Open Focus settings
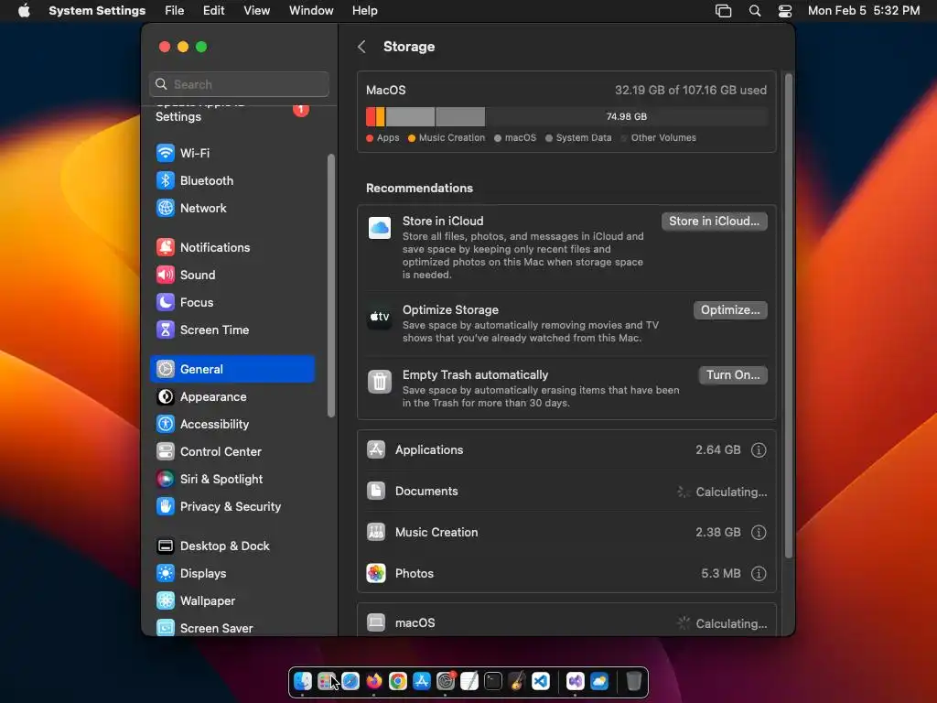Image resolution: width=937 pixels, height=703 pixels. click(232, 302)
